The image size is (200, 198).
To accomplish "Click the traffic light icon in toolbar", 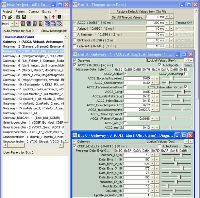I will click(x=59, y=17).
